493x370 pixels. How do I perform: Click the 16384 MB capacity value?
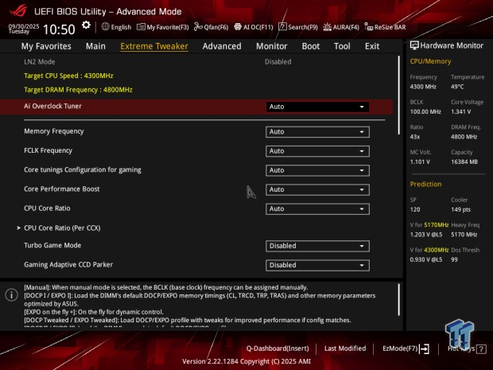[x=464, y=162]
